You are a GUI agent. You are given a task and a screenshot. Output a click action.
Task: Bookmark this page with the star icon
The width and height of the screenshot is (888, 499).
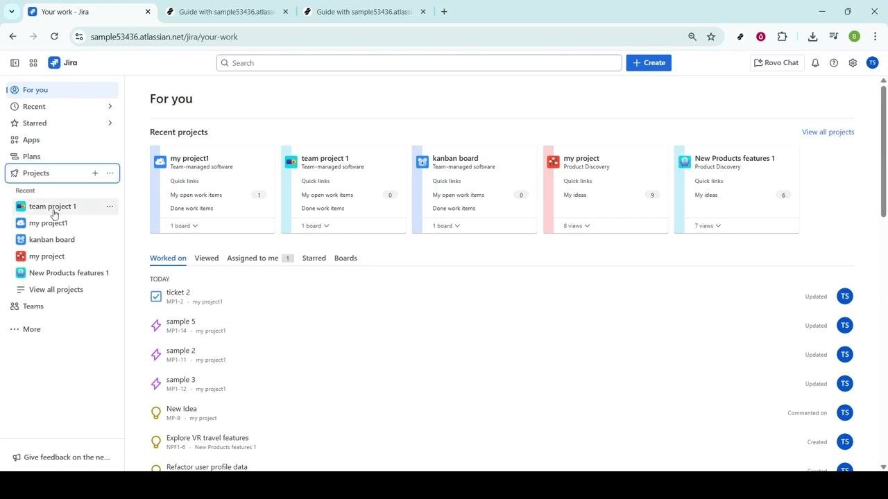(x=711, y=37)
